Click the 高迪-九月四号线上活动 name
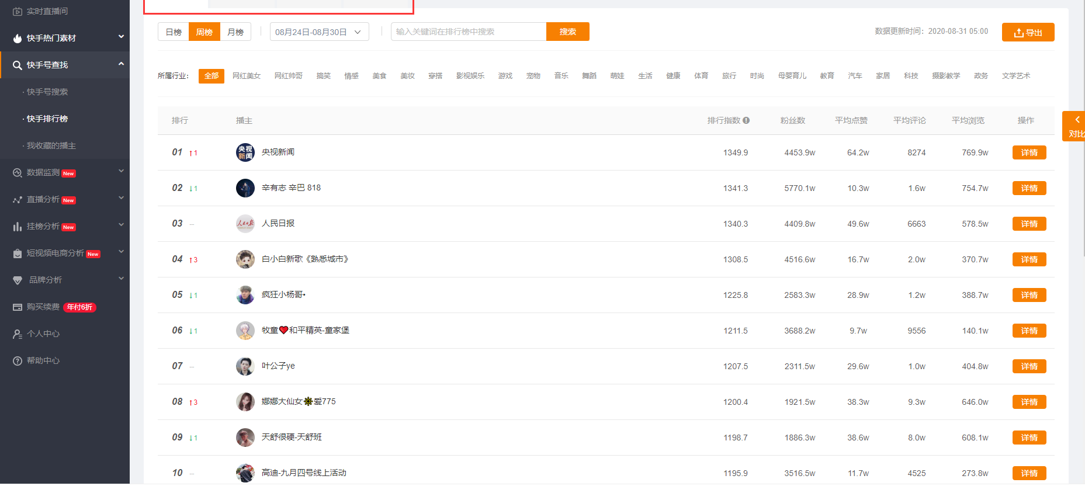The height and width of the screenshot is (486, 1085). [x=304, y=473]
